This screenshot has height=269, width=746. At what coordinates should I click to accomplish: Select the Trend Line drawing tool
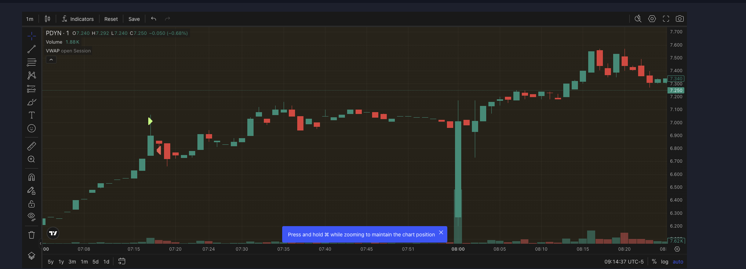(x=32, y=49)
